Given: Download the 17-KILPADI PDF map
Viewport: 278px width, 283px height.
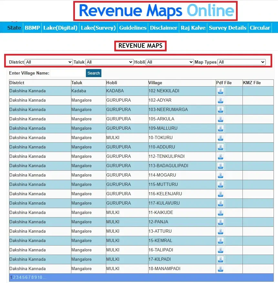Looking at the screenshot, I should point(221,259).
